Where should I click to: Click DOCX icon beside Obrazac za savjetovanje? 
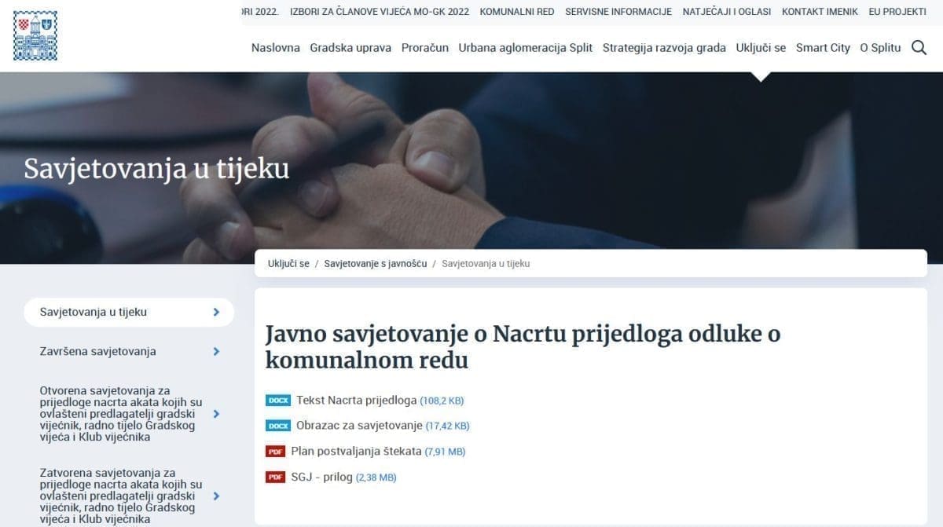(x=278, y=426)
